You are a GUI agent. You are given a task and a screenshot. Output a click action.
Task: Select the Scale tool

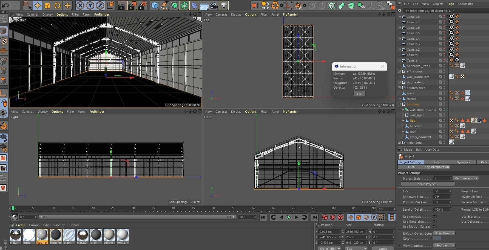pyautogui.click(x=47, y=5)
